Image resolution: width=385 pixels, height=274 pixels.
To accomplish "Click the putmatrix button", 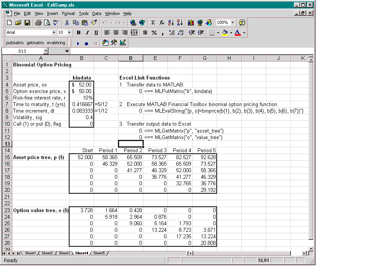I will pos(15,43).
